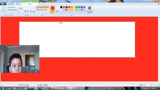Click the vertical scrollbar up arrow
The width and height of the screenshot is (160, 90).
pos(159,17)
